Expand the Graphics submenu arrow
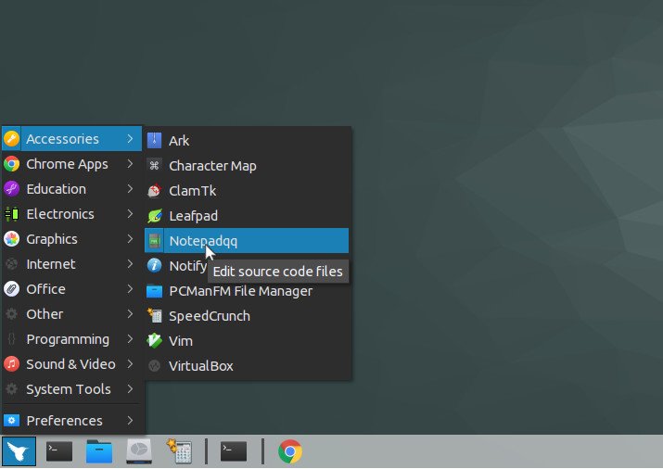The image size is (663, 469). pyautogui.click(x=130, y=239)
